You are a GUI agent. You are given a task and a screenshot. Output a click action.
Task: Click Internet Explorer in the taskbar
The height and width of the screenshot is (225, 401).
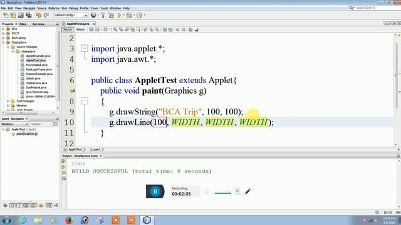click(23, 220)
